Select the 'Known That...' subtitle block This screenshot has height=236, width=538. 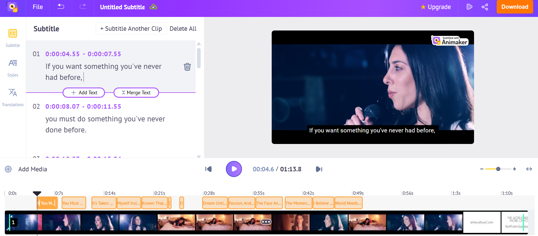tap(155, 203)
